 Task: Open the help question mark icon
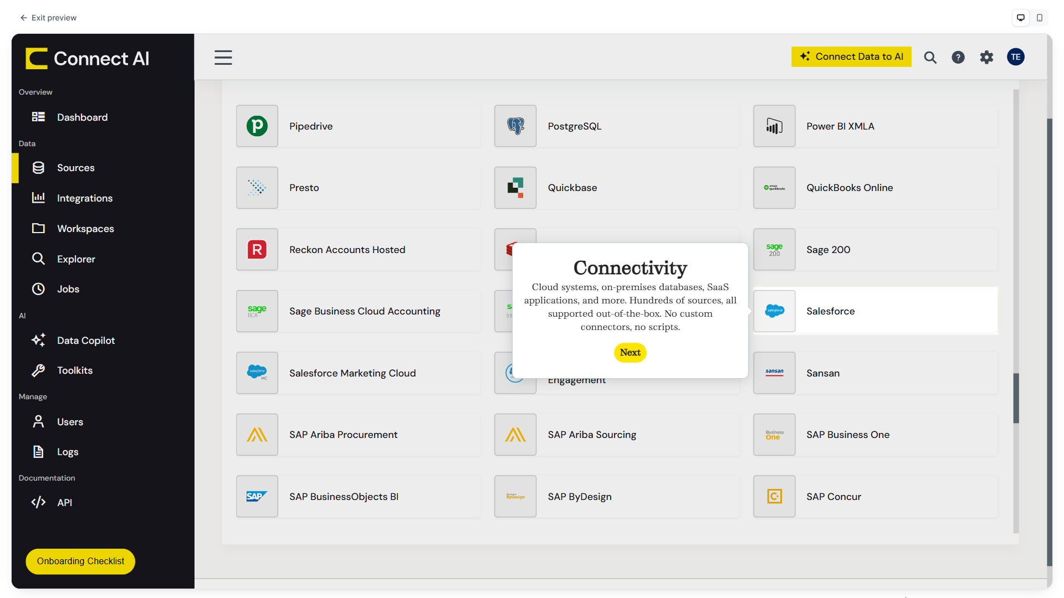pos(958,57)
